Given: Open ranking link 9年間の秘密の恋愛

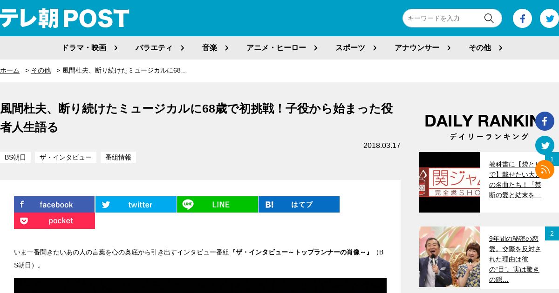Looking at the screenshot, I should coord(515,259).
